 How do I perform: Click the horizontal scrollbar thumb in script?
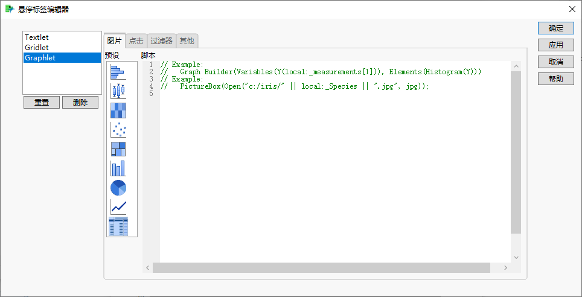point(321,267)
